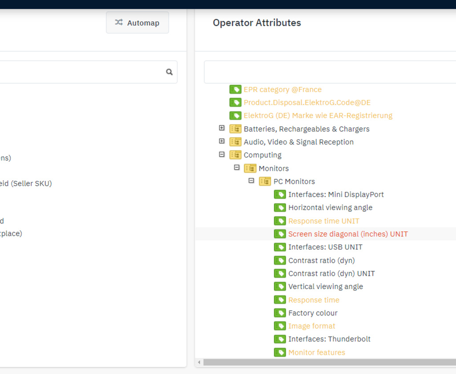Click the '(Seller SKU)' entry in left panel
The height and width of the screenshot is (374, 456).
(26, 183)
